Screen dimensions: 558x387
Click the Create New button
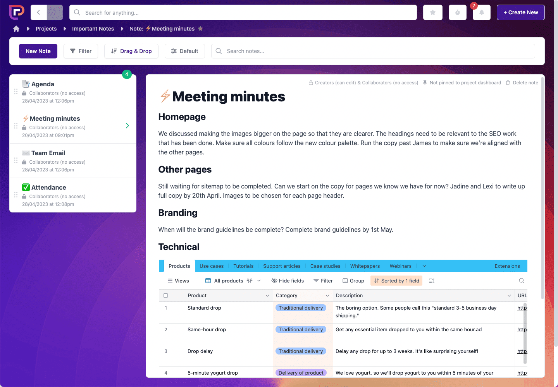pos(520,12)
